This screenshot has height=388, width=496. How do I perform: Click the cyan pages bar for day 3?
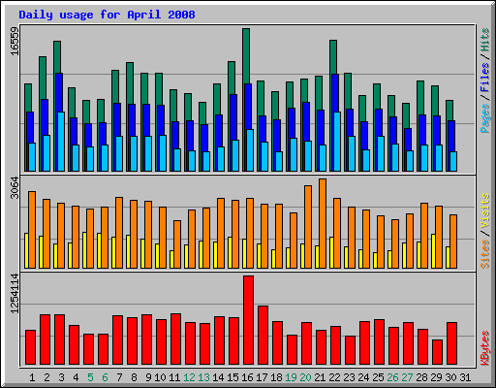click(x=61, y=142)
